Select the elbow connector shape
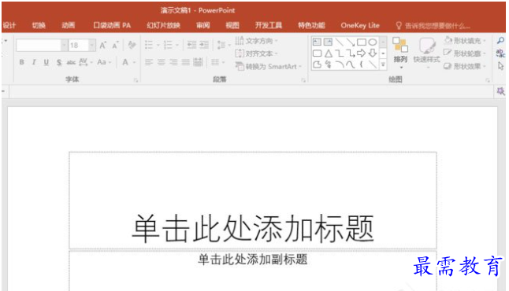 click(340, 53)
